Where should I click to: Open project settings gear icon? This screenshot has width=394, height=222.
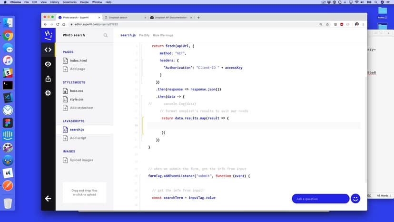(48, 93)
